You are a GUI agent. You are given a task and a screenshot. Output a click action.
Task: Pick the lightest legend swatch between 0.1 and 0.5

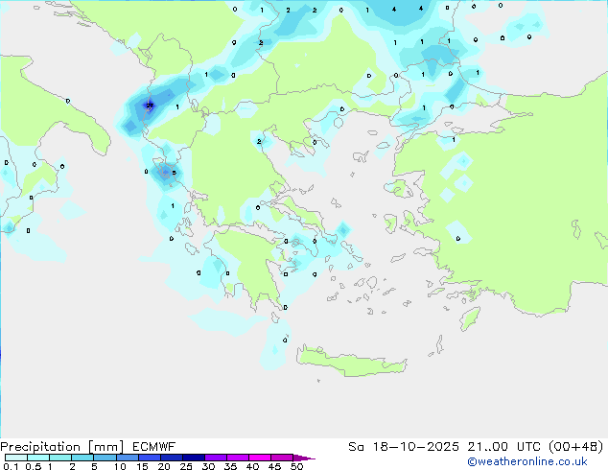16,458
